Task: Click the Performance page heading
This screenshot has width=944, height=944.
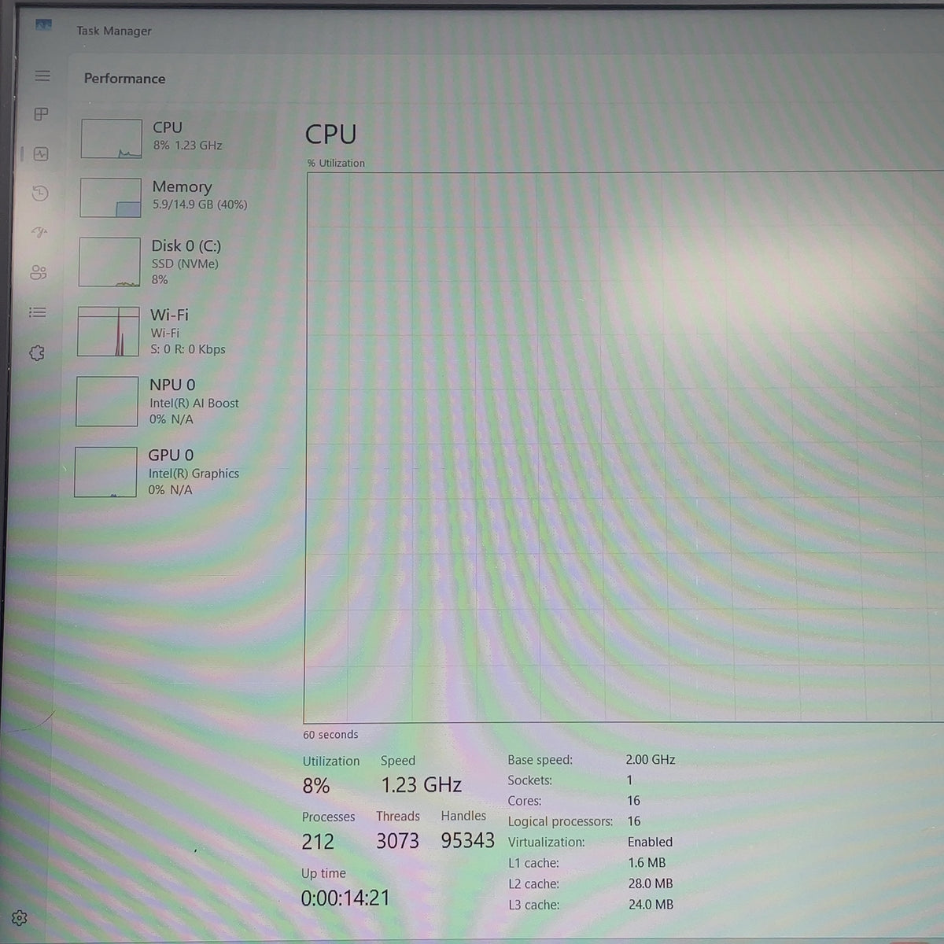Action: pyautogui.click(x=124, y=79)
